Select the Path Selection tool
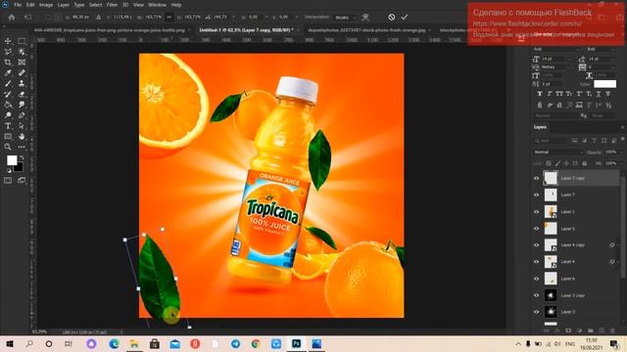The height and width of the screenshot is (352, 627). [22, 126]
